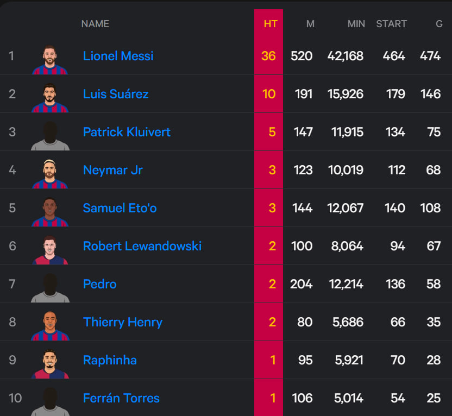This screenshot has width=452, height=416.
Task: Click Raphinha's avatar icon
Action: click(50, 363)
